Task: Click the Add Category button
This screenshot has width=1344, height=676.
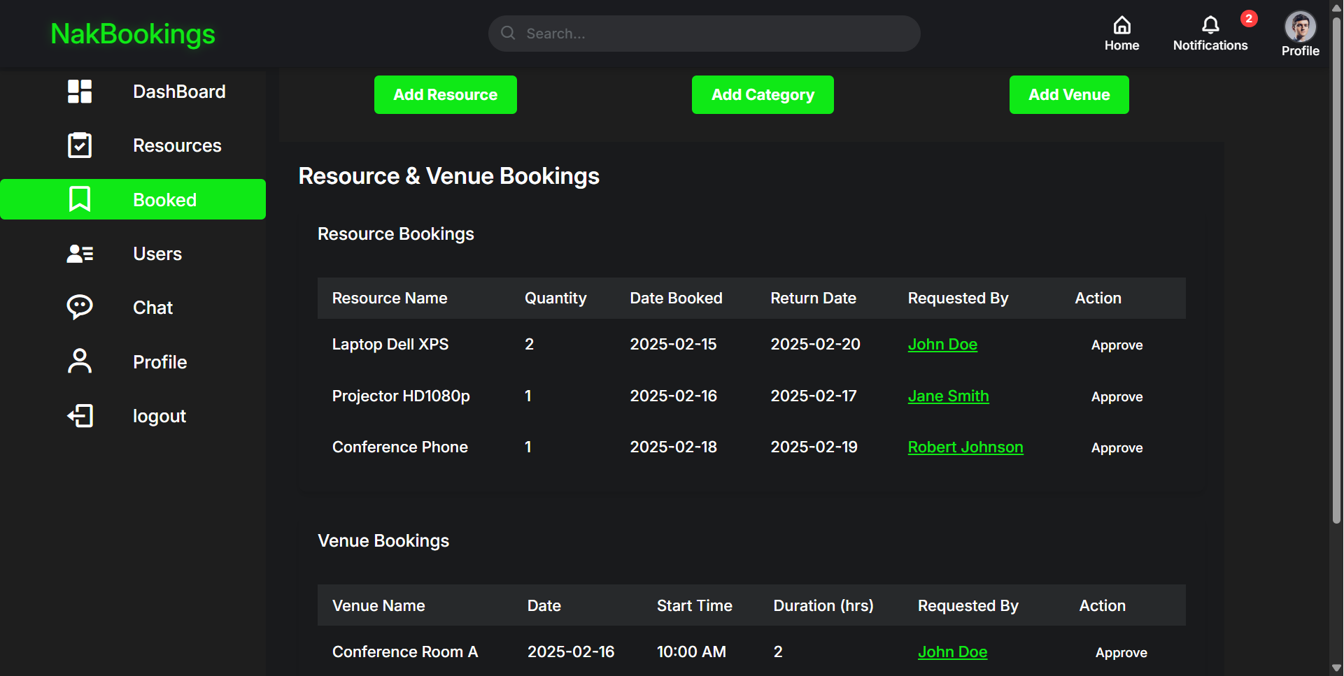Action: pos(762,94)
